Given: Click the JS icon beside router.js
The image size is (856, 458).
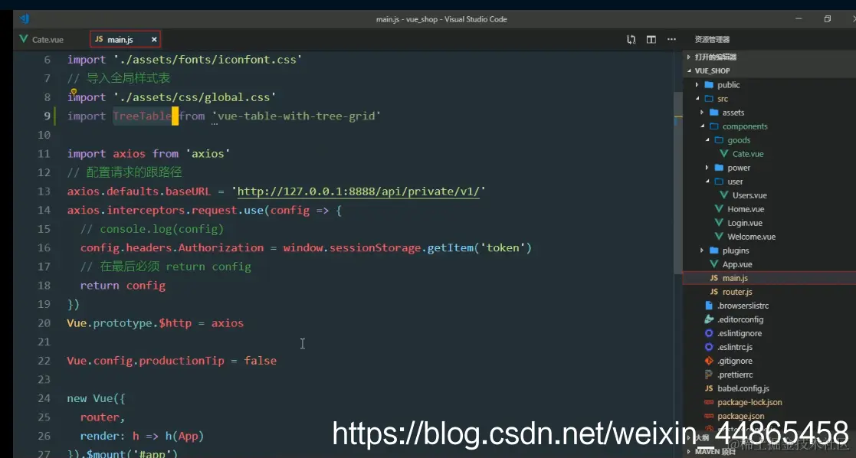Looking at the screenshot, I should click(714, 292).
